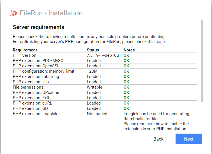Click the "Requirement" column header
This screenshot has width=212, height=154.
25,50
